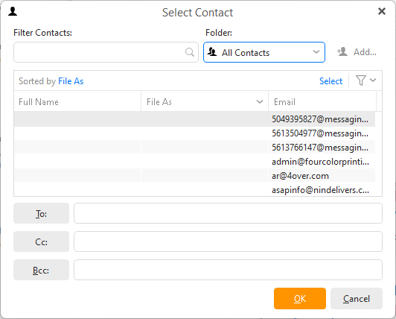396x319 pixels.
Task: Click the Email column header
Action: point(322,101)
